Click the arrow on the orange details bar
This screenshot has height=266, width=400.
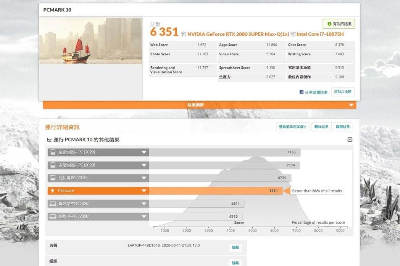coord(351,105)
